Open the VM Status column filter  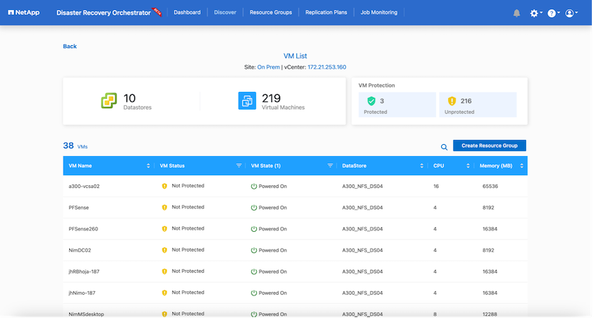[239, 165]
